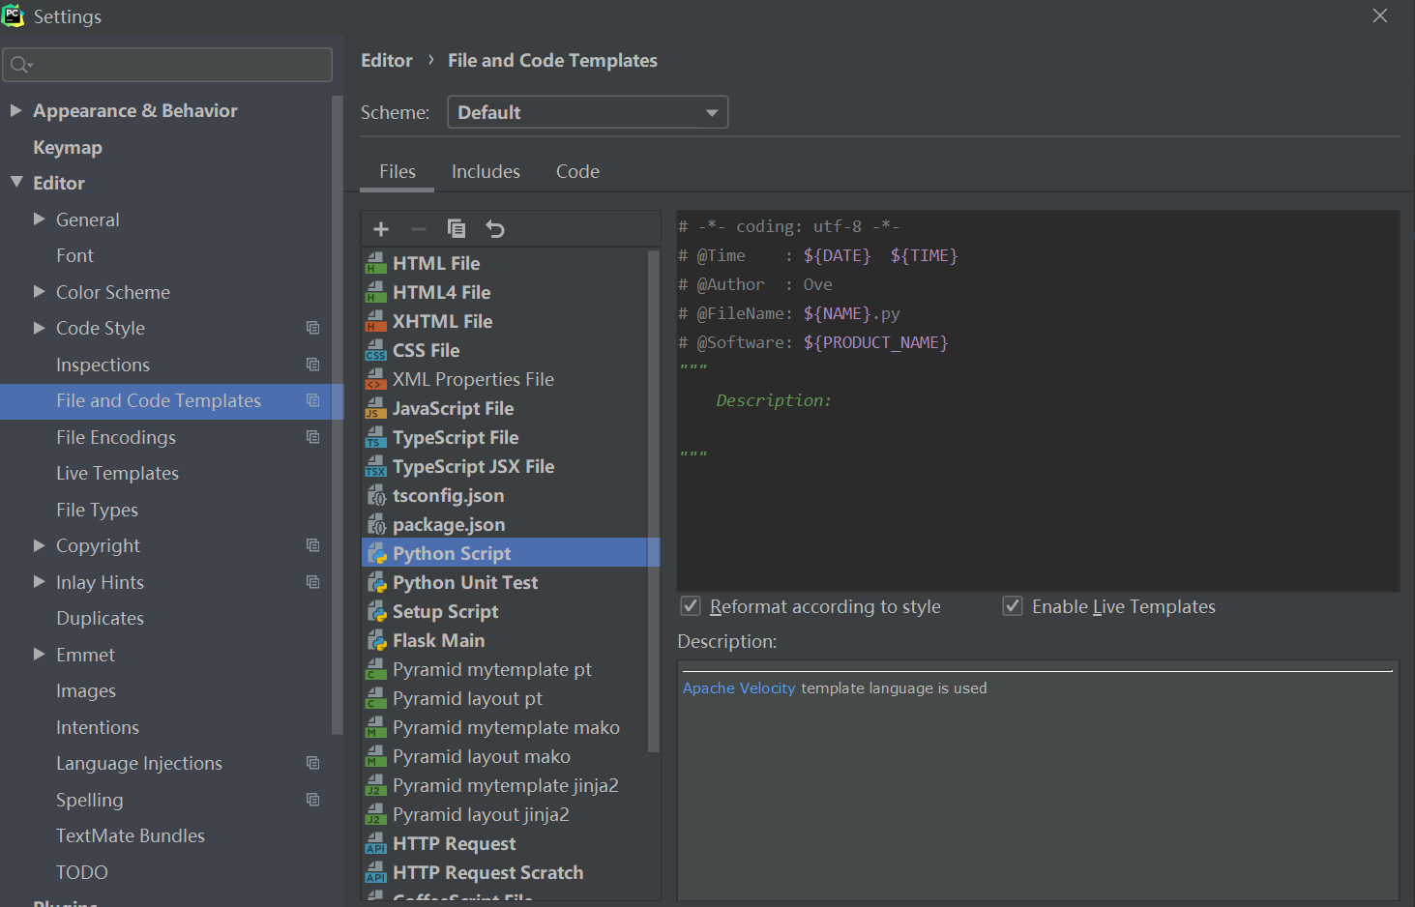Image resolution: width=1415 pixels, height=907 pixels.
Task: Disable Enable Live Templates checkbox
Action: 1012,606
